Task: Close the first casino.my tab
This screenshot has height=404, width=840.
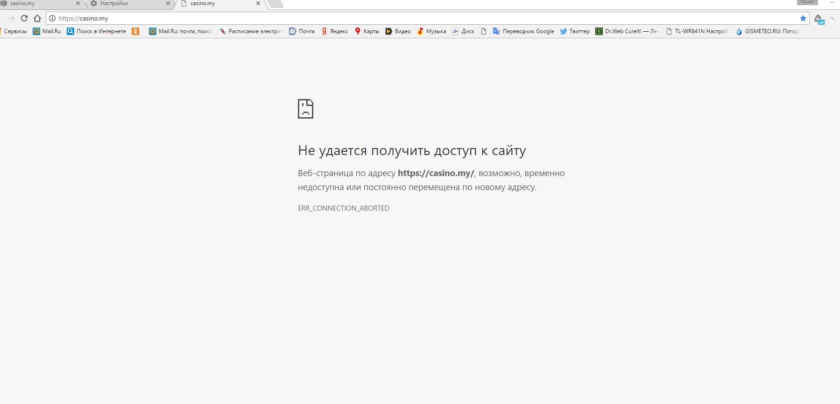Action: pyautogui.click(x=78, y=3)
